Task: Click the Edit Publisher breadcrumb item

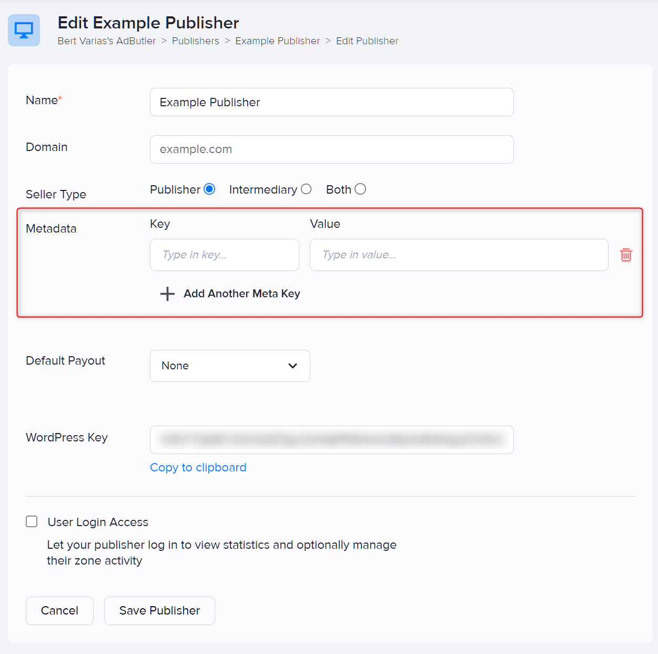Action: pos(367,41)
